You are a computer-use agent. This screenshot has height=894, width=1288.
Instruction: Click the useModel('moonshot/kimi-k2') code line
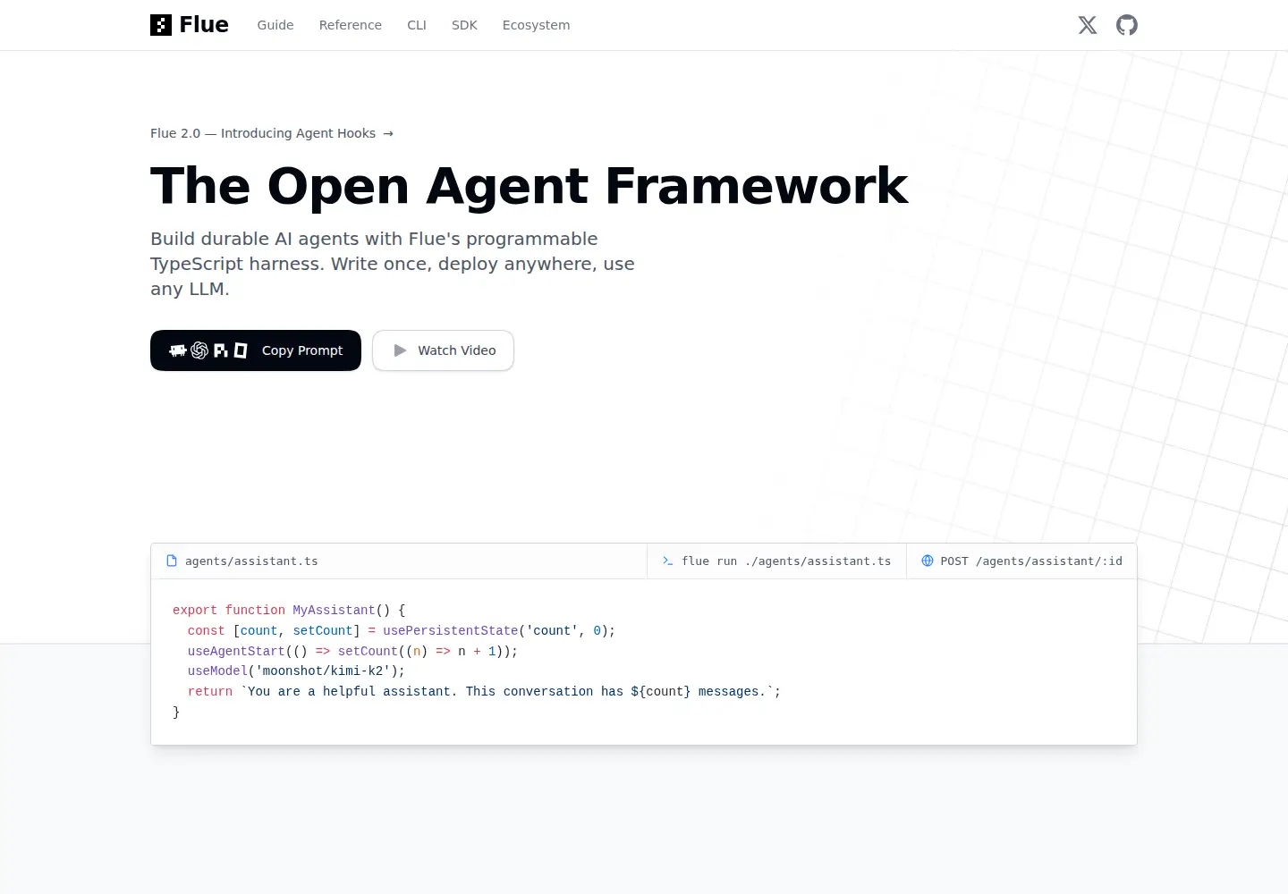296,671
